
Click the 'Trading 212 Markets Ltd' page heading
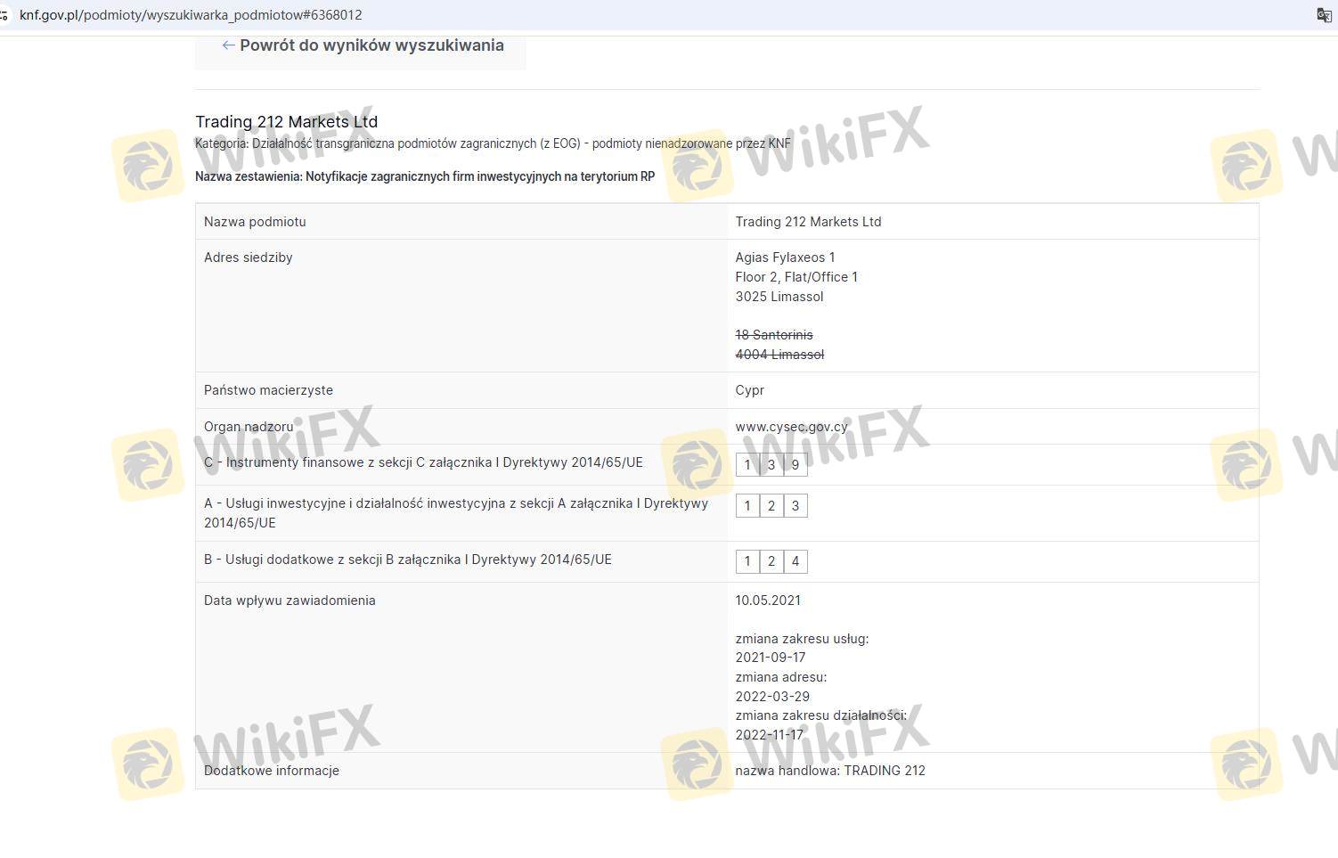(286, 122)
